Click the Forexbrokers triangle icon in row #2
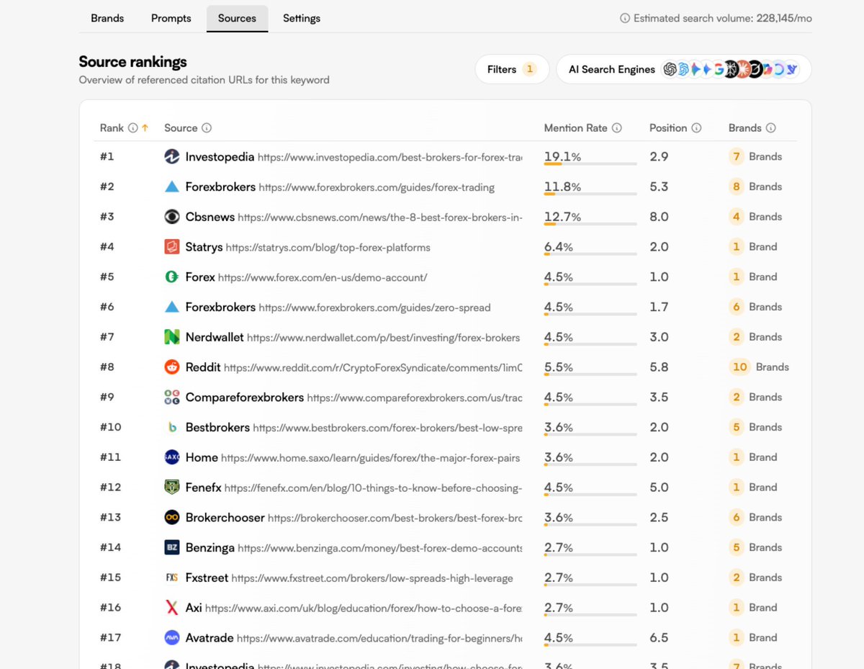Viewport: 864px width, 669px height. (171, 187)
